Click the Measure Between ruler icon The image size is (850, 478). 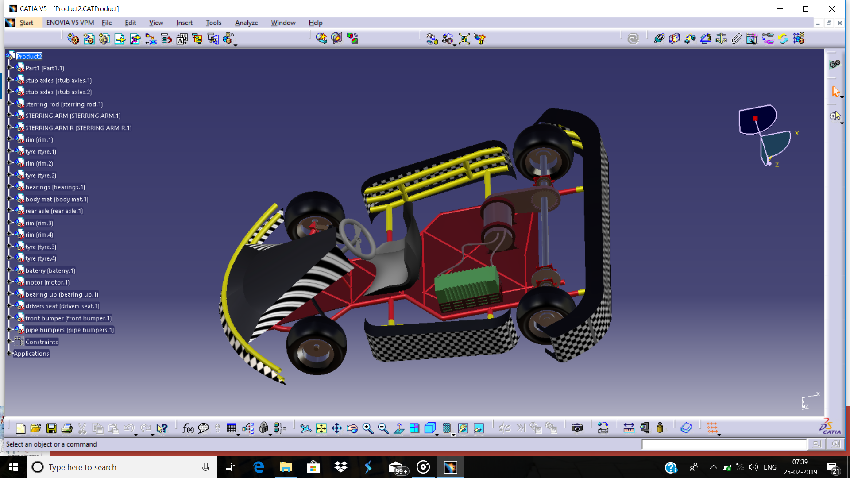pyautogui.click(x=629, y=428)
